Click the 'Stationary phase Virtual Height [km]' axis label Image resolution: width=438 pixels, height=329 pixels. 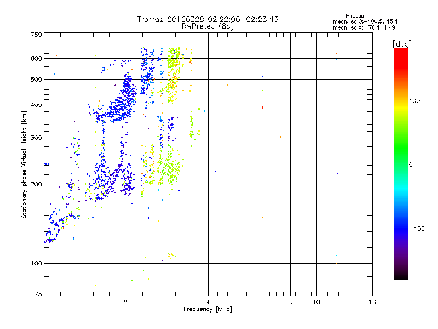(x=24, y=164)
